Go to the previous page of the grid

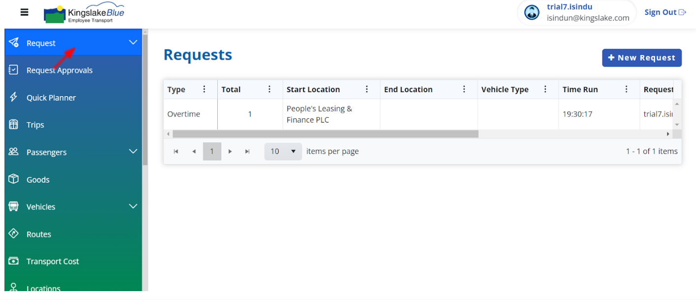pos(194,151)
